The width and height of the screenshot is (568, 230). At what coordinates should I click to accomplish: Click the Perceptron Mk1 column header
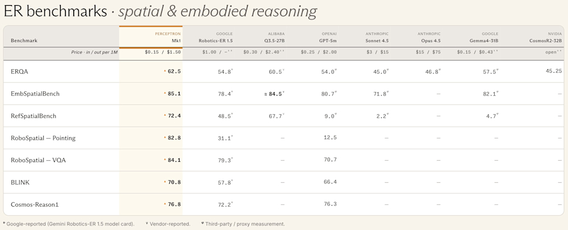click(168, 37)
